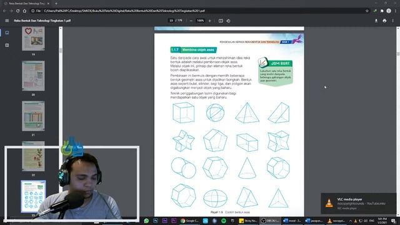Click the taskbar clock and date
The height and width of the screenshot is (225, 400).
[382, 221]
